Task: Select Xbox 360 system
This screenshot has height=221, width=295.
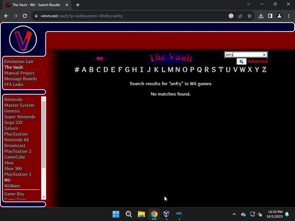Action: (13, 169)
